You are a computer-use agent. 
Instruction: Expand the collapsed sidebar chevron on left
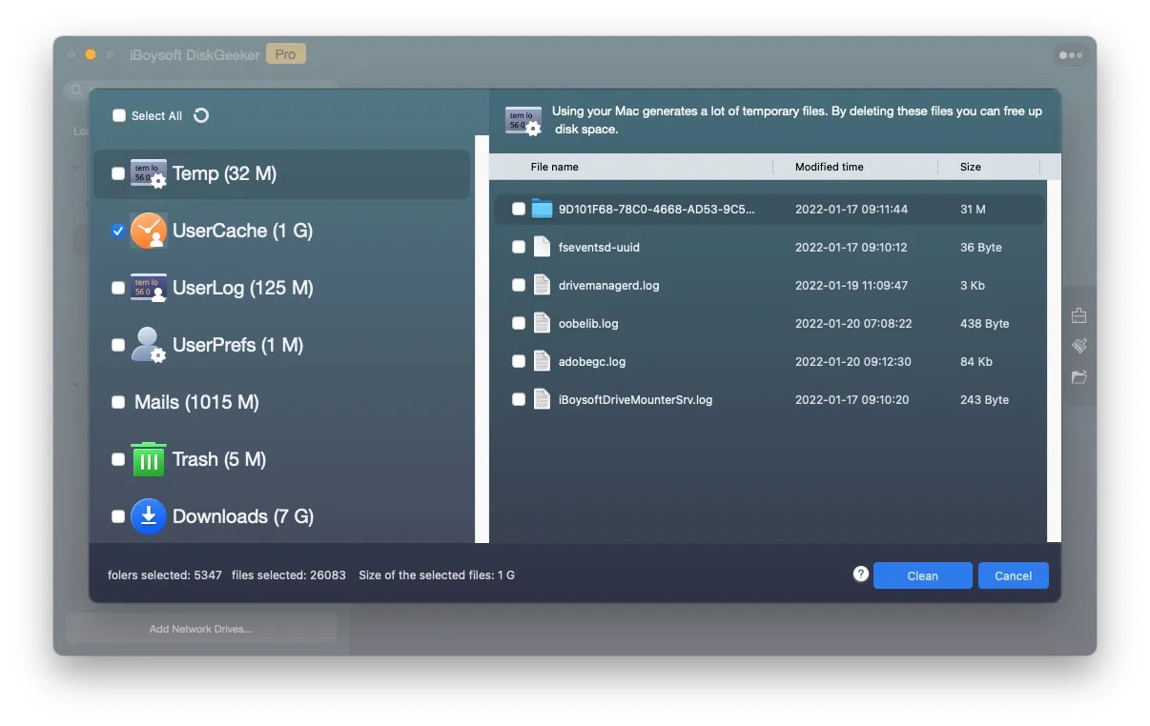point(76,167)
